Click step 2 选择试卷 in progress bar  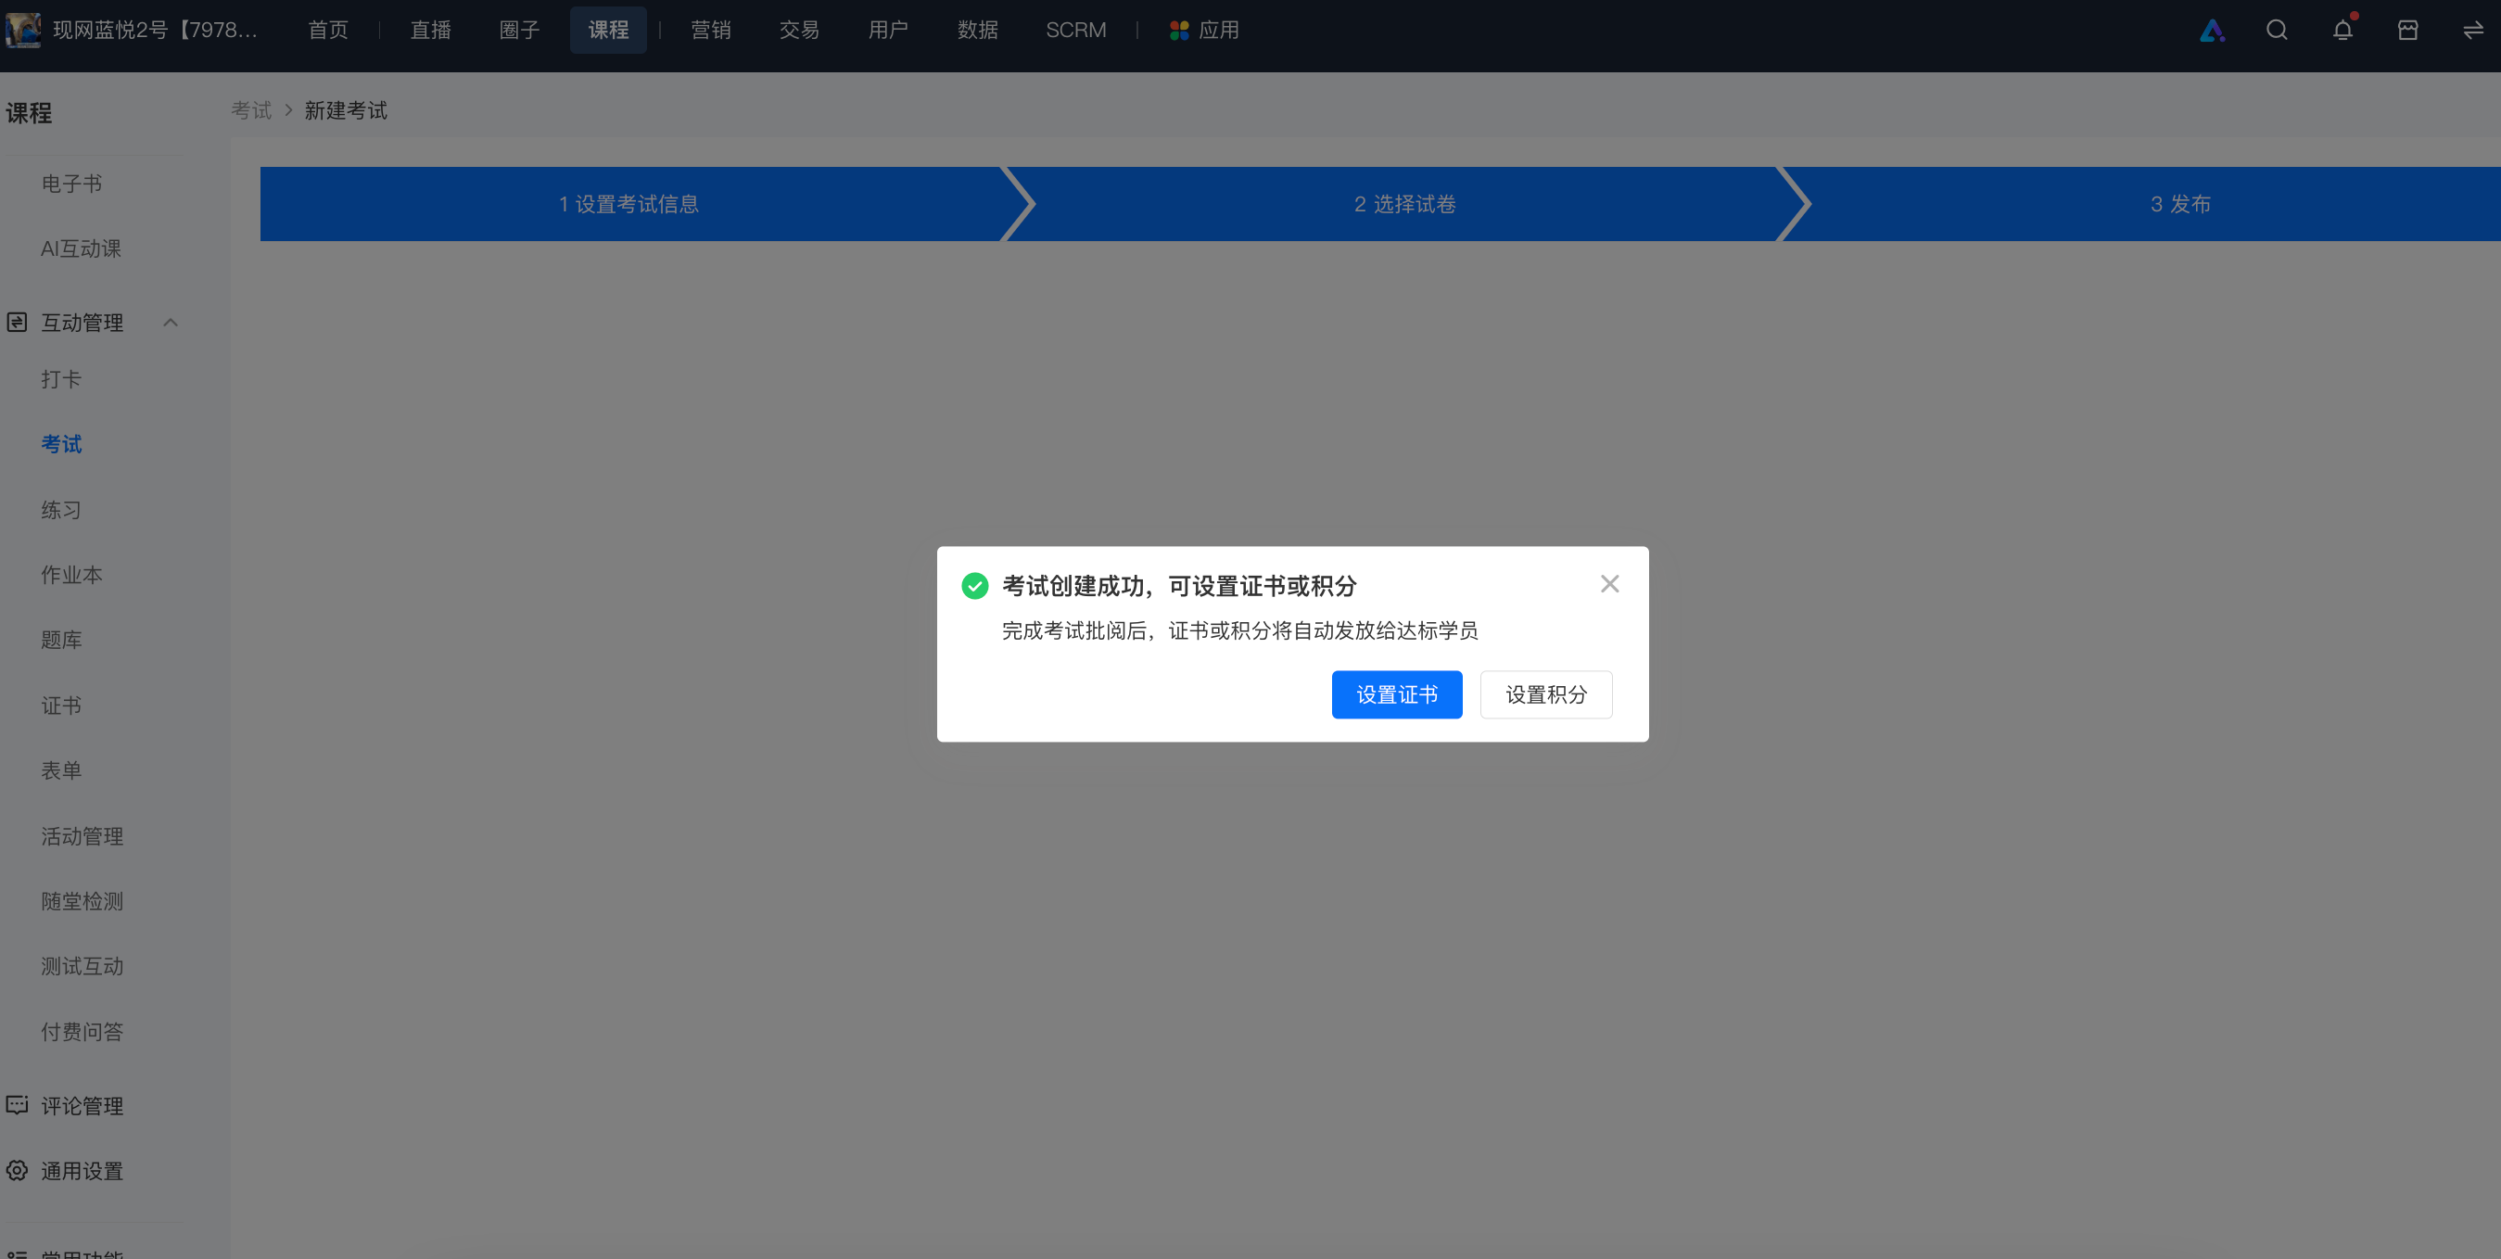coord(1405,204)
